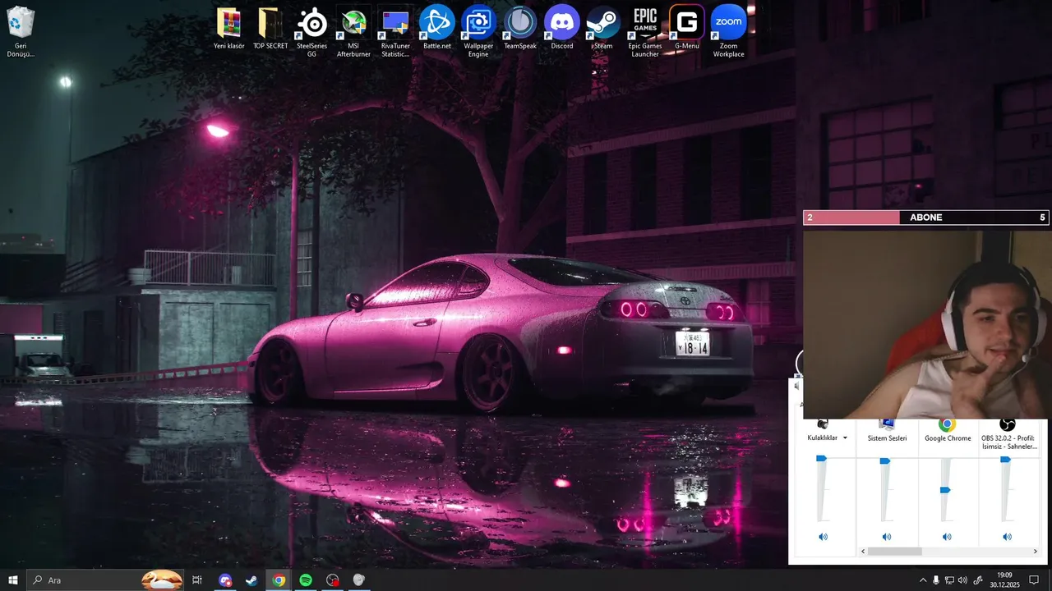Select the Zoom Workplace shortcut
Screen dimensions: 1052x591
pos(729,33)
